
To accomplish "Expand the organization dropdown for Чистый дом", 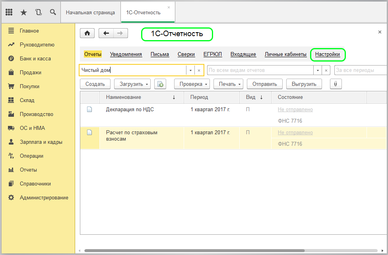I will pos(190,70).
